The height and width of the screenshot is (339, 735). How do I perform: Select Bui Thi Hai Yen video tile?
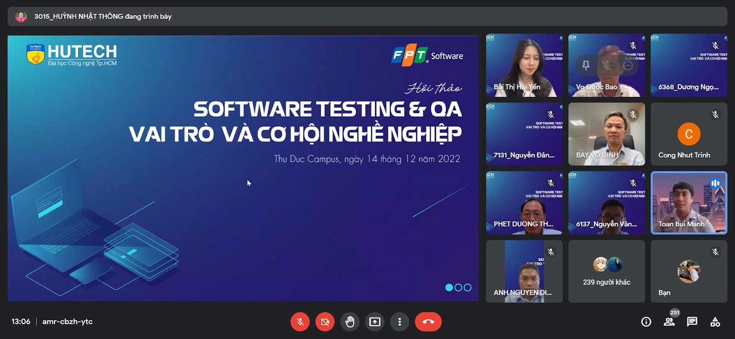pos(524,65)
